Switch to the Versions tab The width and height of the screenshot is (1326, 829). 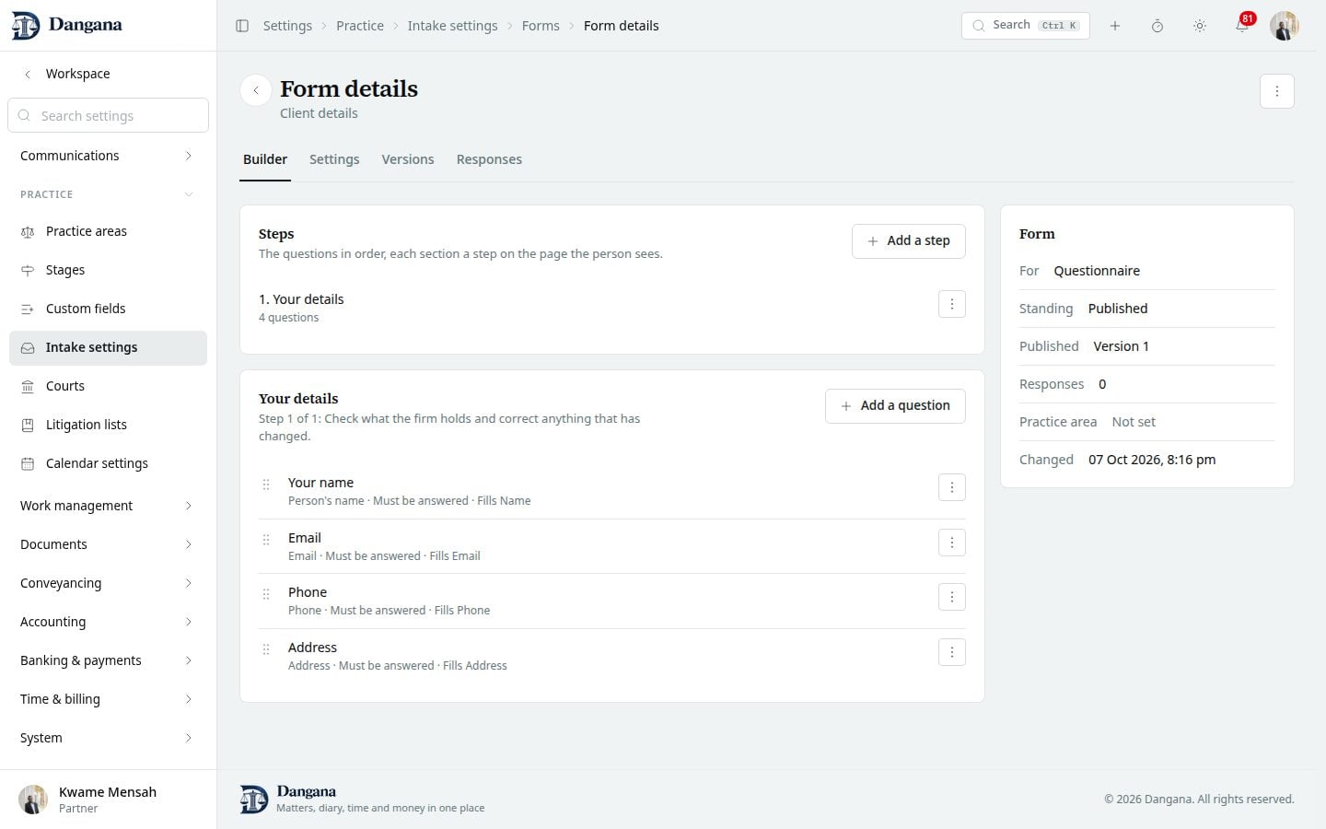point(408,159)
